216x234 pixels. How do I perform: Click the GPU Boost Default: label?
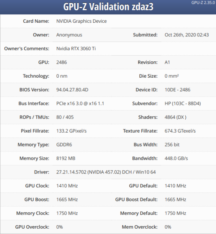point(136,200)
